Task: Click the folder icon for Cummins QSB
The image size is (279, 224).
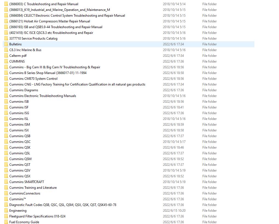Action: pyautogui.click(x=6, y=136)
